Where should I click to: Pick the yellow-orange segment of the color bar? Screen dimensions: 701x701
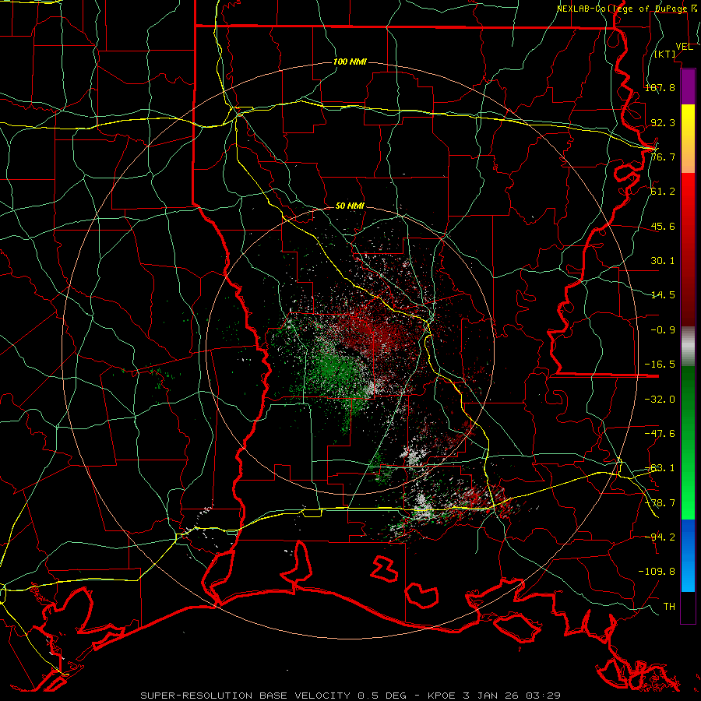click(688, 139)
